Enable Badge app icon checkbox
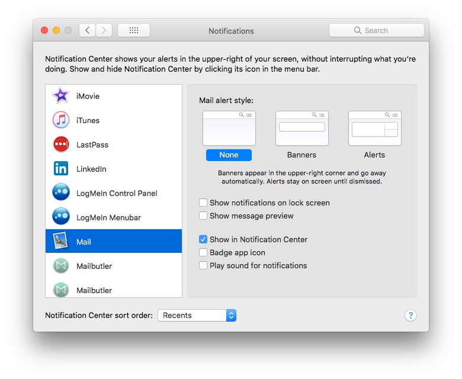Image resolution: width=462 pixels, height=379 pixels. click(203, 252)
